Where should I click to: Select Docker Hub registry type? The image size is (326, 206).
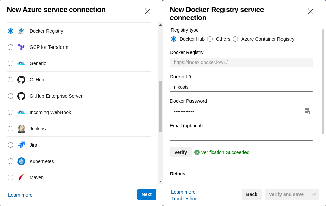pos(174,39)
